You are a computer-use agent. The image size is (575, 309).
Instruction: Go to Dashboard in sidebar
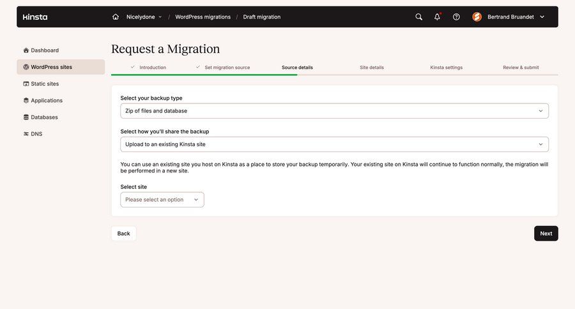click(45, 50)
